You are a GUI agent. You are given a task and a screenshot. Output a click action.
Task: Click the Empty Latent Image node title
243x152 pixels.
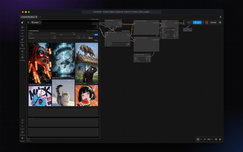coord(140,55)
